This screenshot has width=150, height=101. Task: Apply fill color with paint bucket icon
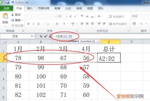point(57,24)
